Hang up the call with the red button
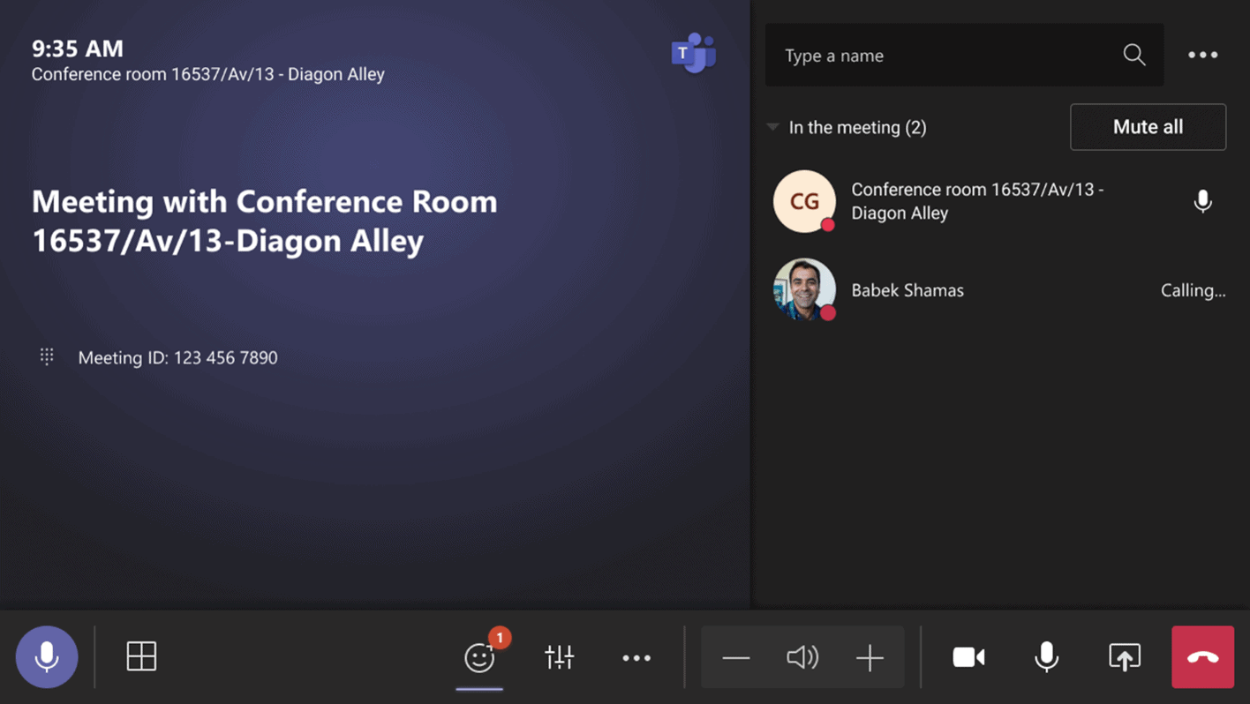The height and width of the screenshot is (704, 1250). coord(1202,657)
